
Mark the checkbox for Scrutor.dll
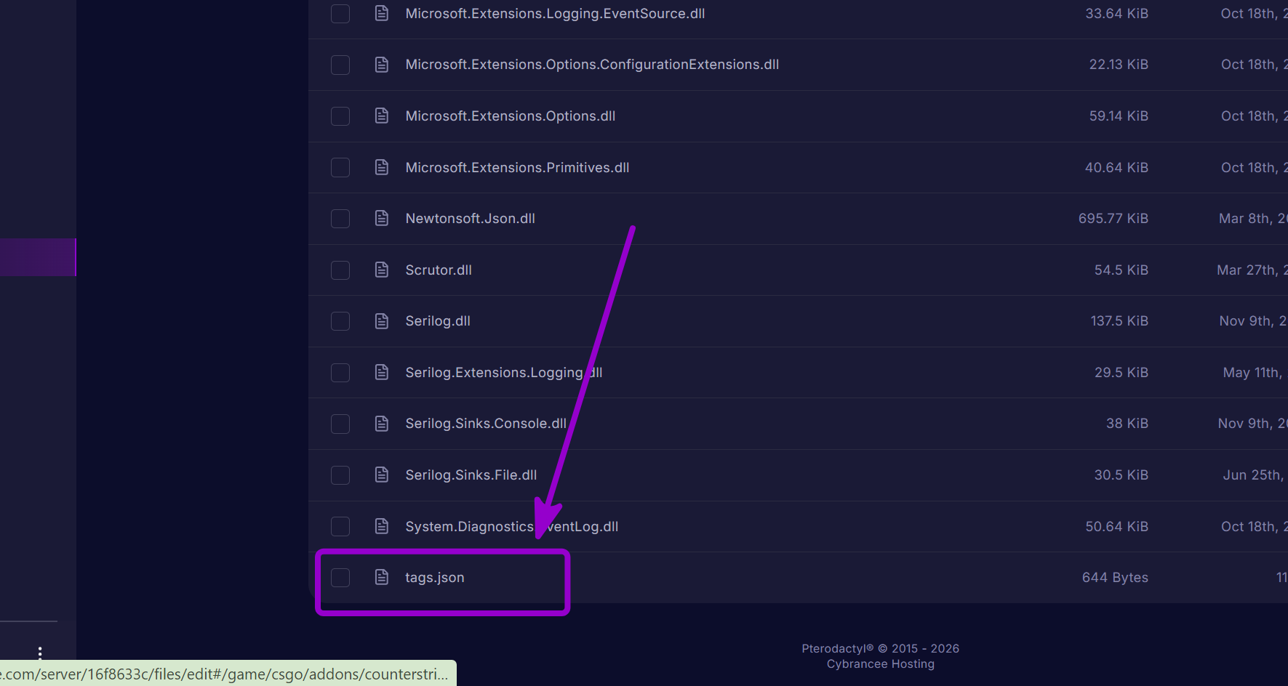click(x=340, y=270)
